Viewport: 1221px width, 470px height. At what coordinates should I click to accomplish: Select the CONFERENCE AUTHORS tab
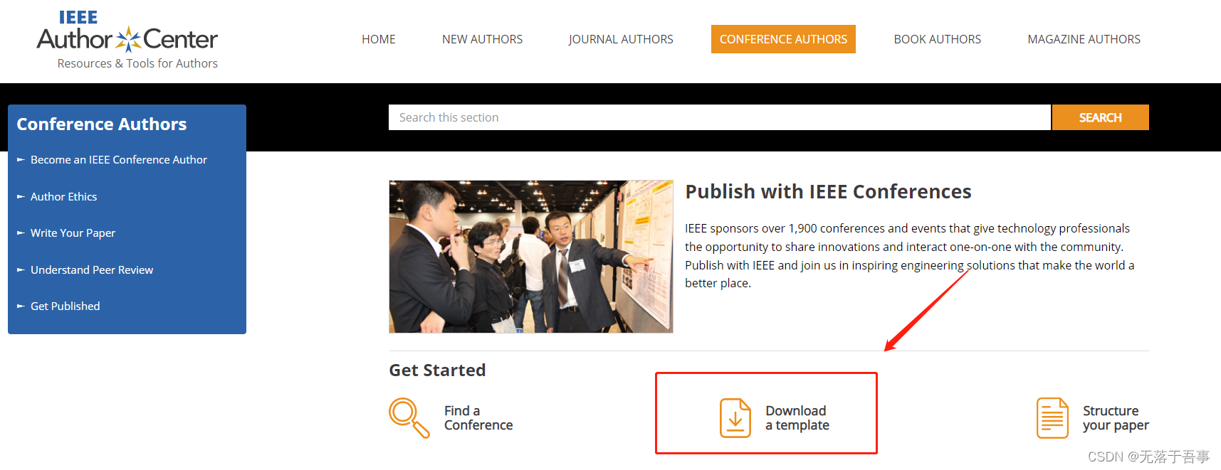(x=783, y=39)
